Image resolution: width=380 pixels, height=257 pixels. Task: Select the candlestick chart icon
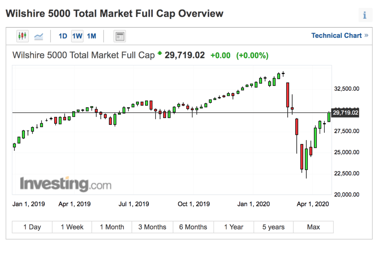(22, 36)
